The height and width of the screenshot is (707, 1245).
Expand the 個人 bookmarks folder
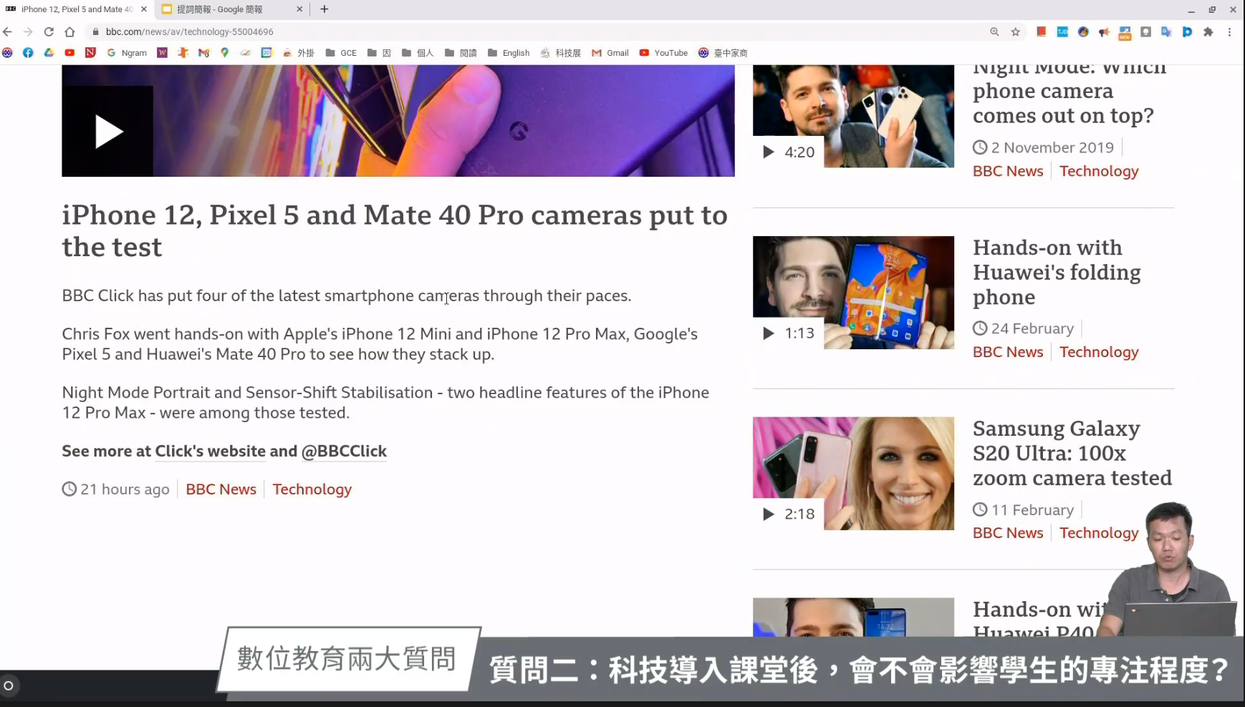point(418,53)
